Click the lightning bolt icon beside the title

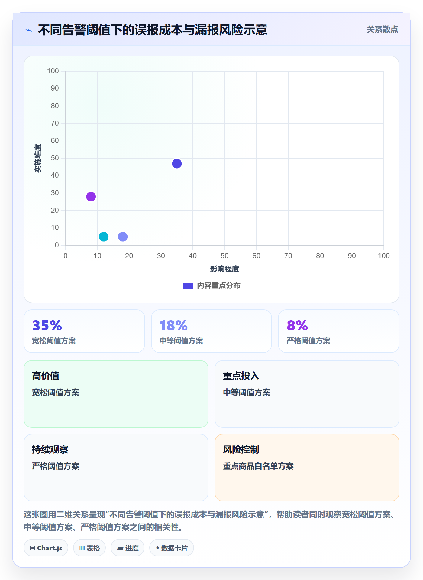(x=29, y=30)
